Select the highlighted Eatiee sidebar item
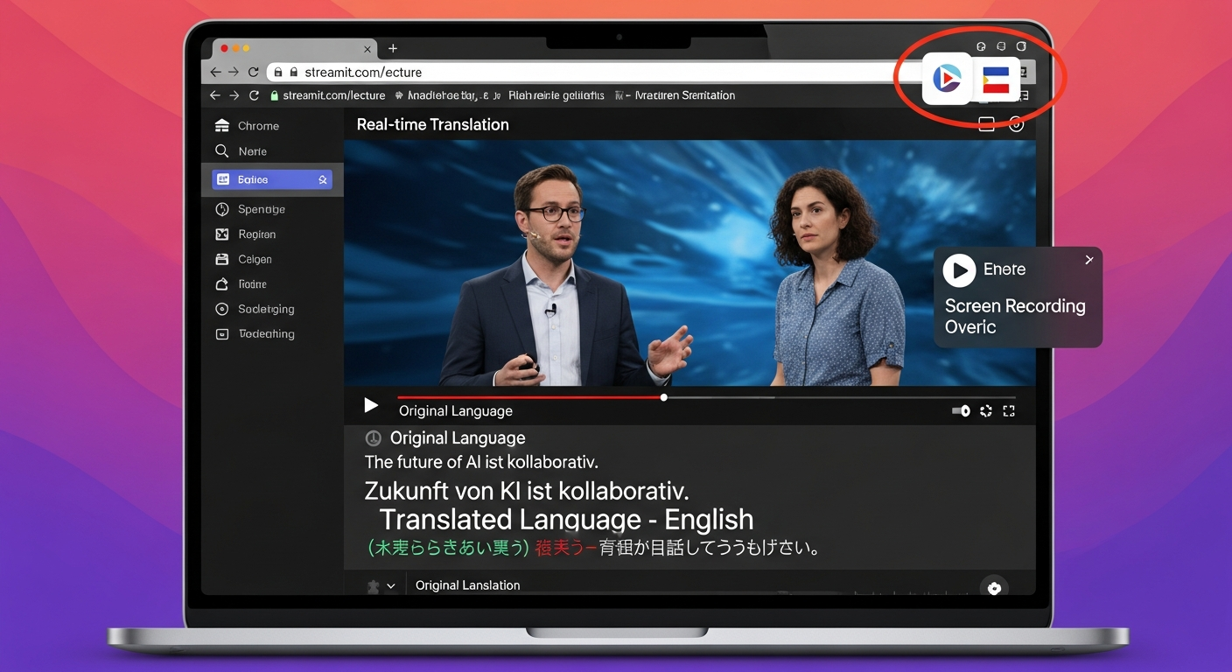 click(x=272, y=179)
